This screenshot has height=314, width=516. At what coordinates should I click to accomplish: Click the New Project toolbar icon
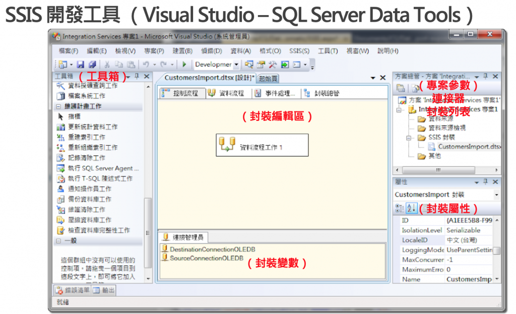click(x=63, y=65)
